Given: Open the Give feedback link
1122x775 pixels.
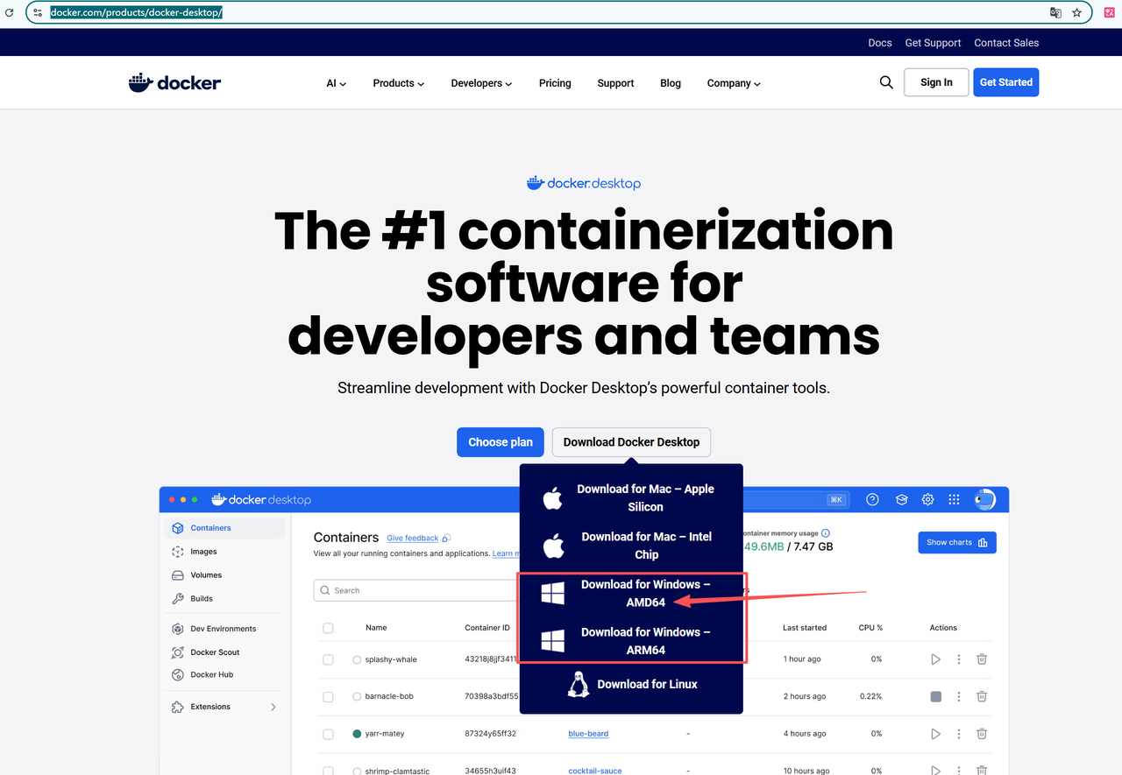Looking at the screenshot, I should [x=413, y=538].
